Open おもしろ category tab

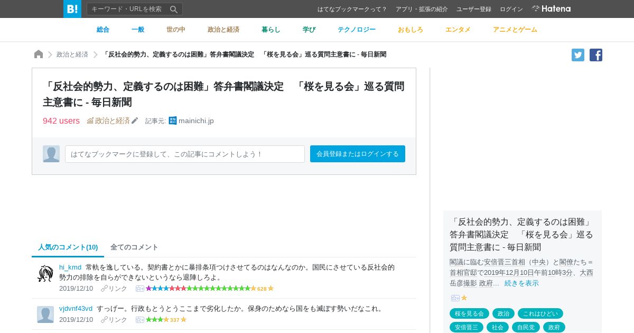(x=411, y=30)
